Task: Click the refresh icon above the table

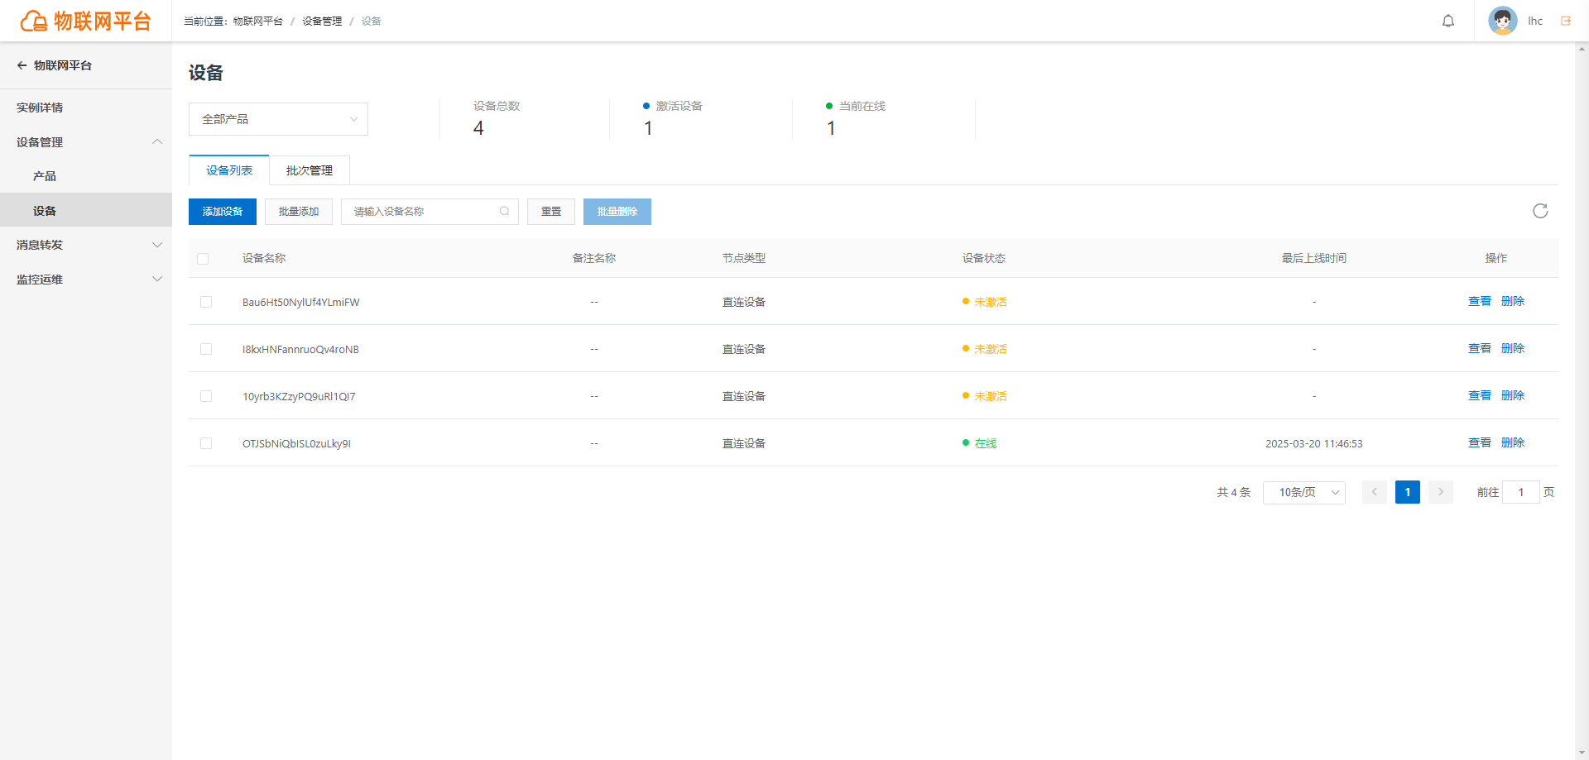Action: [1540, 211]
